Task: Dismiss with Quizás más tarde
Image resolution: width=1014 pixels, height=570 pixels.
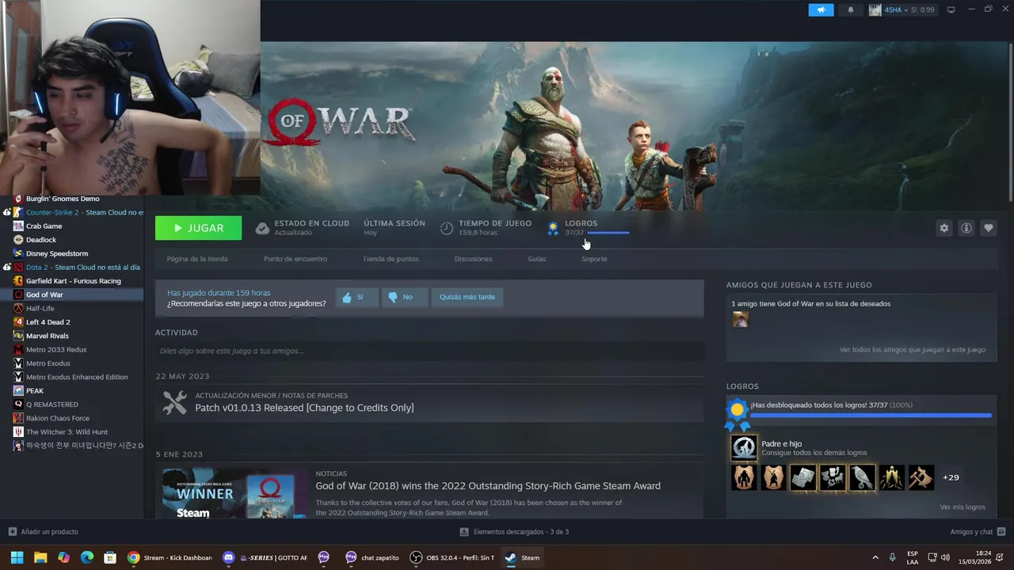Action: point(467,297)
